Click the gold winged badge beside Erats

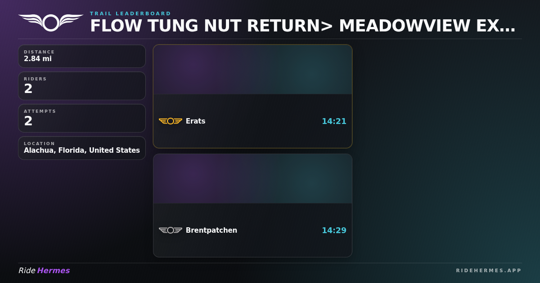pos(171,121)
